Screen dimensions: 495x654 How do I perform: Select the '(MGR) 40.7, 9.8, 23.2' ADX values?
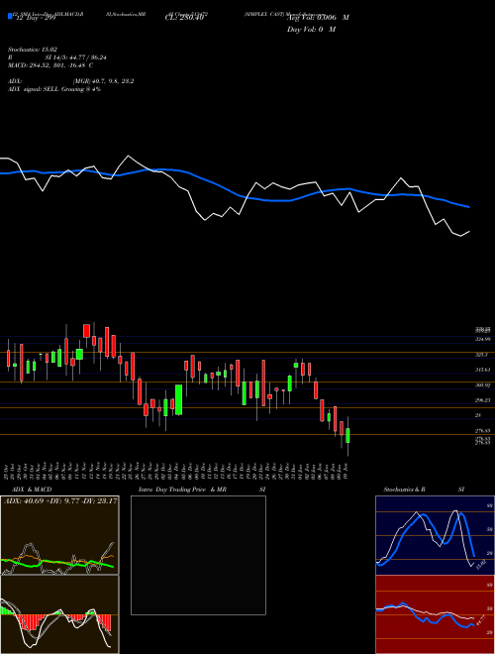tap(103, 81)
